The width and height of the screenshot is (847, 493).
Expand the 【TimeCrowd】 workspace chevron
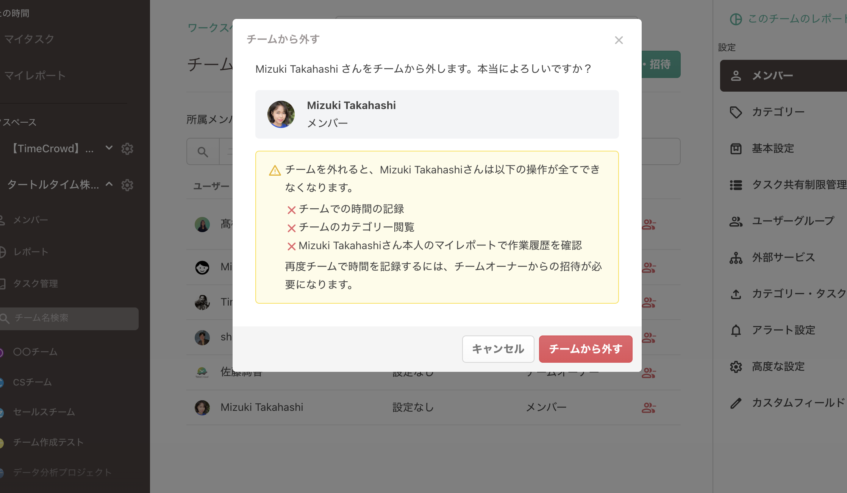(109, 148)
